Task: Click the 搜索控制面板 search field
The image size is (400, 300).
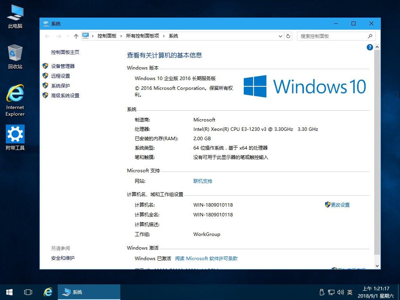Action: (336, 36)
